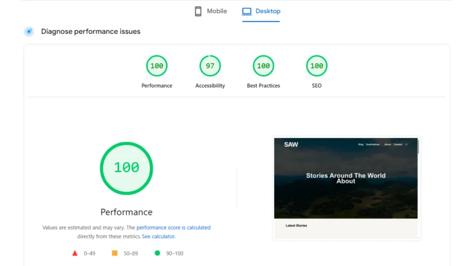The height and width of the screenshot is (266, 473).
Task: Switch to the Mobile tab
Action: 211,11
